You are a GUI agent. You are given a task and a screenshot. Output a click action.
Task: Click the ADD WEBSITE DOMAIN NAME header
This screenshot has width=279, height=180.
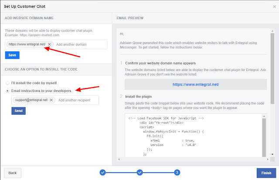coord(29,18)
